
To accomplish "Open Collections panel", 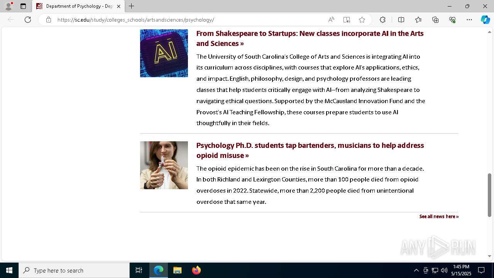I will coord(435,20).
